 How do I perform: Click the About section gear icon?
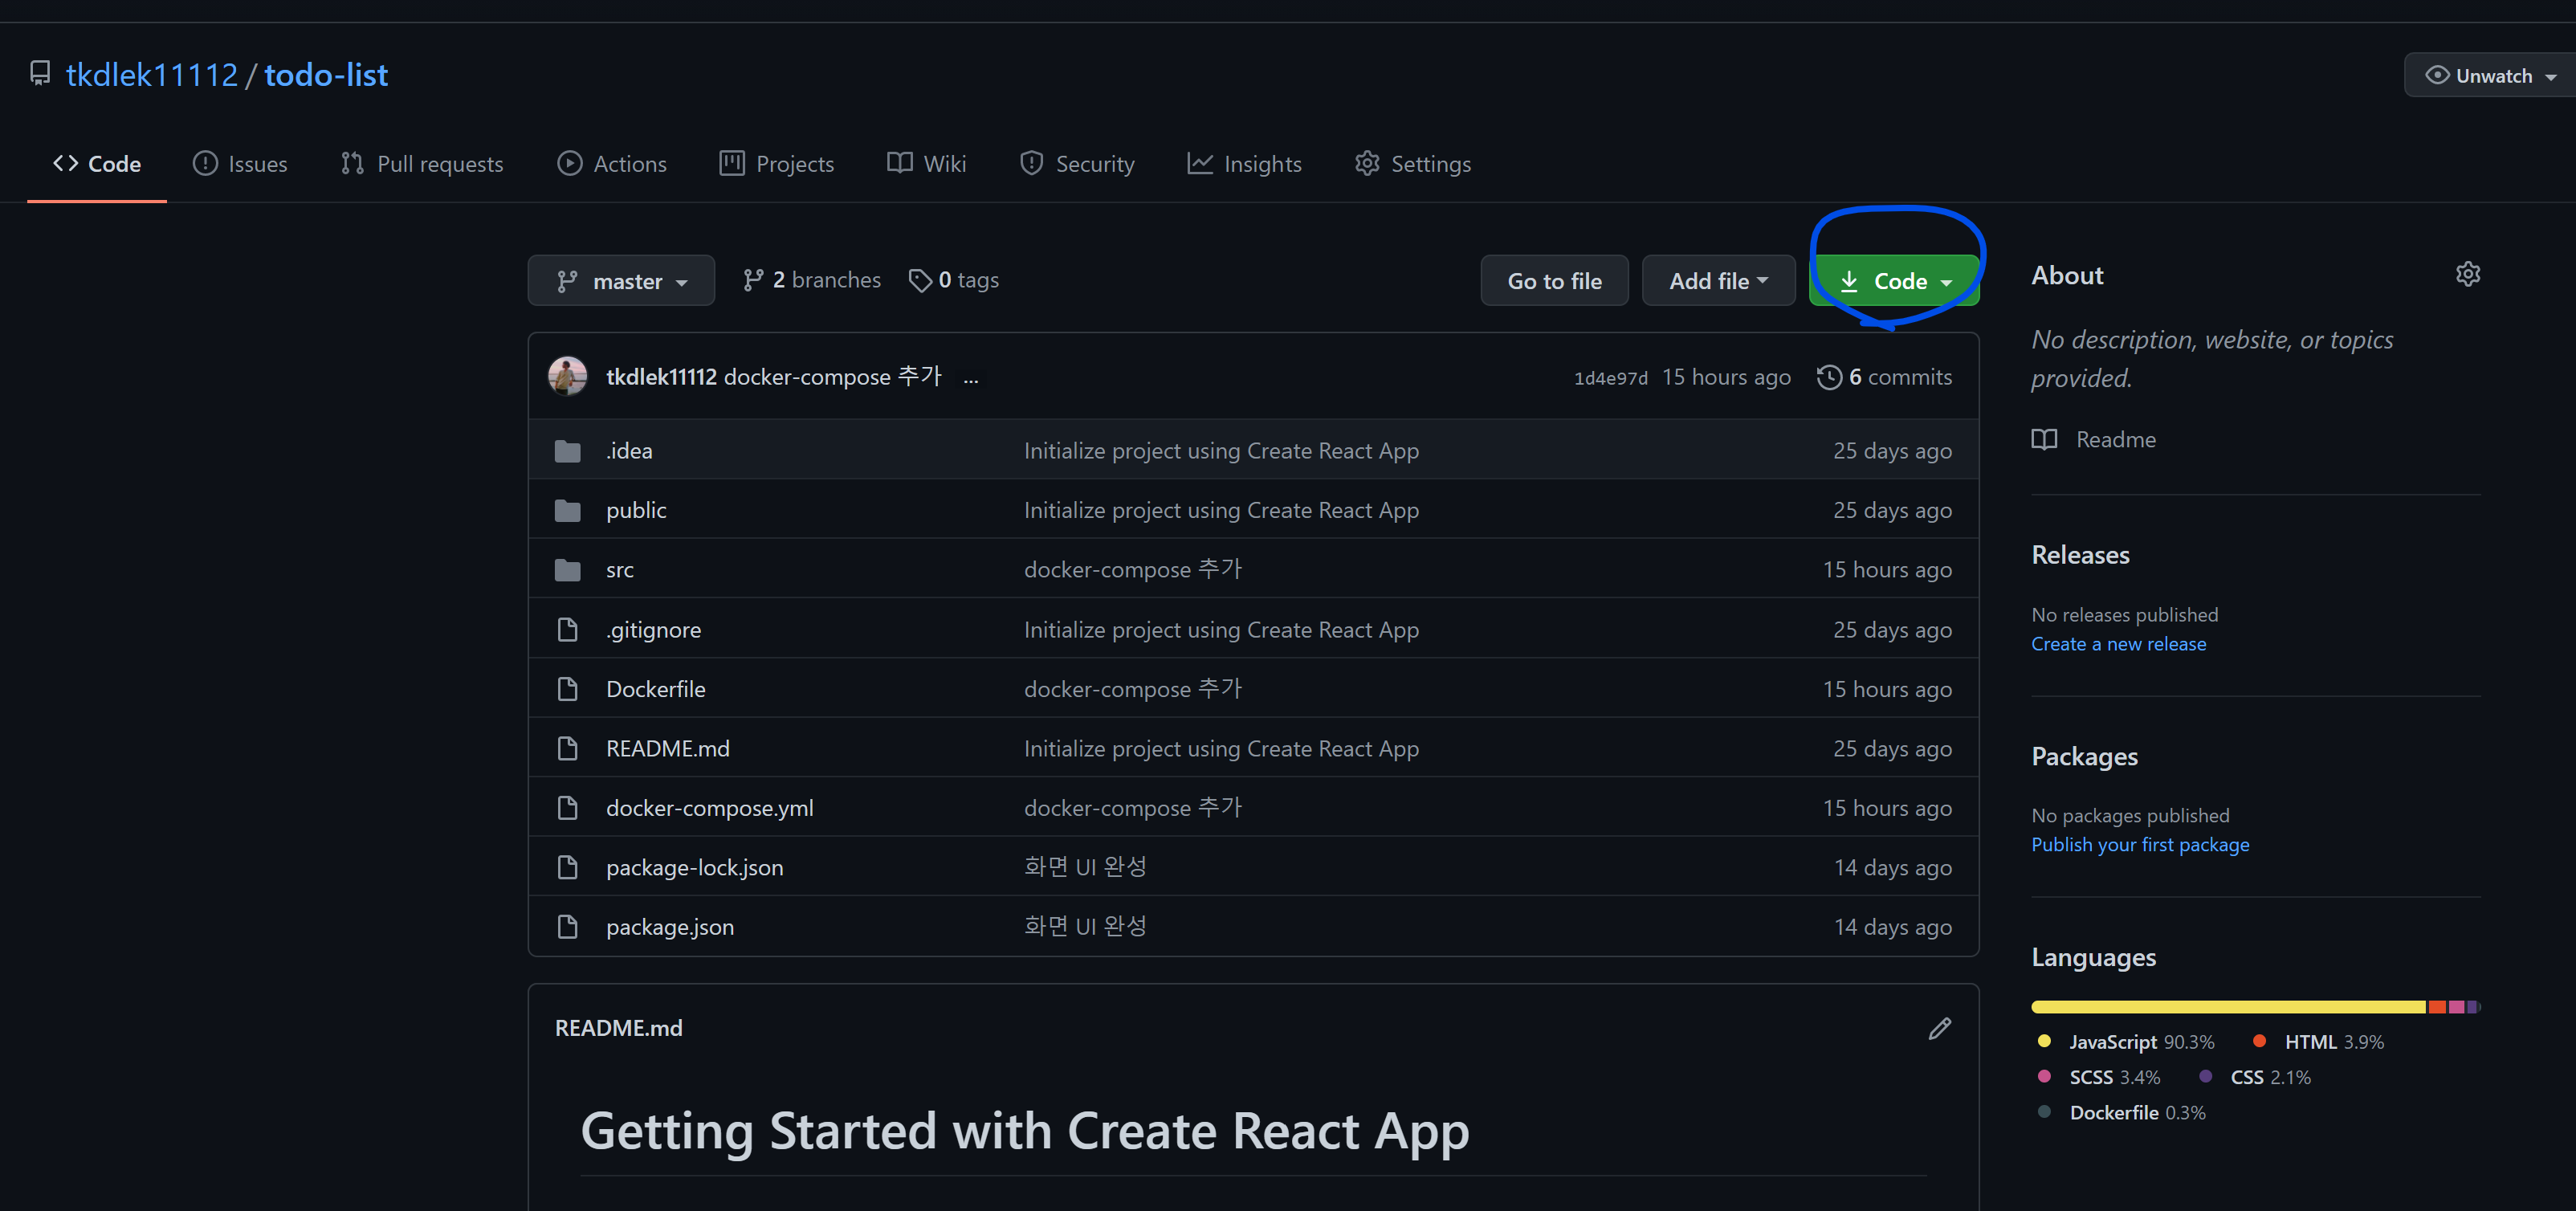click(x=2467, y=274)
